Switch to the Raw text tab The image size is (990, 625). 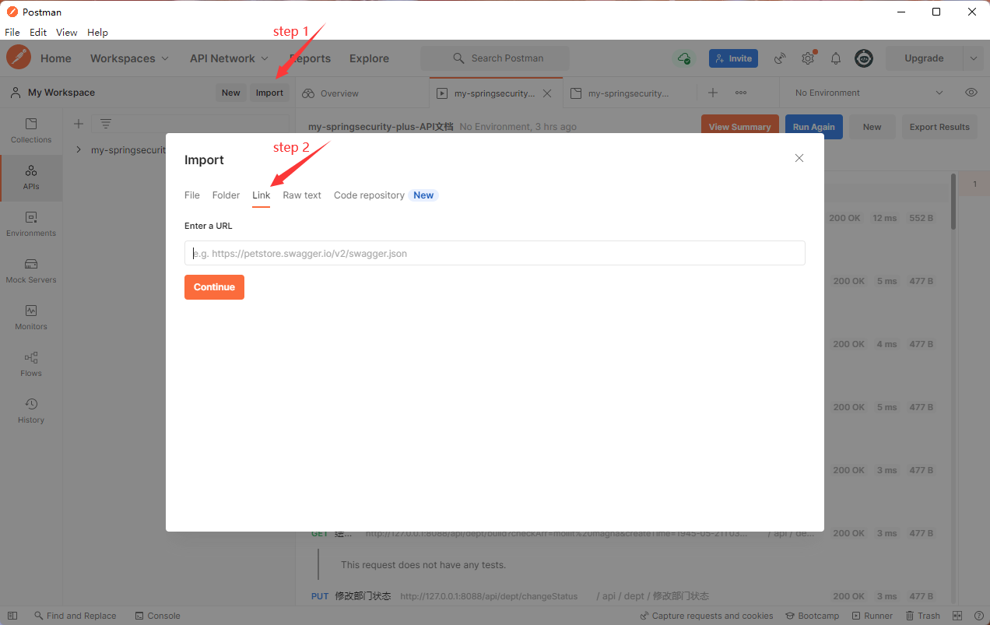302,195
